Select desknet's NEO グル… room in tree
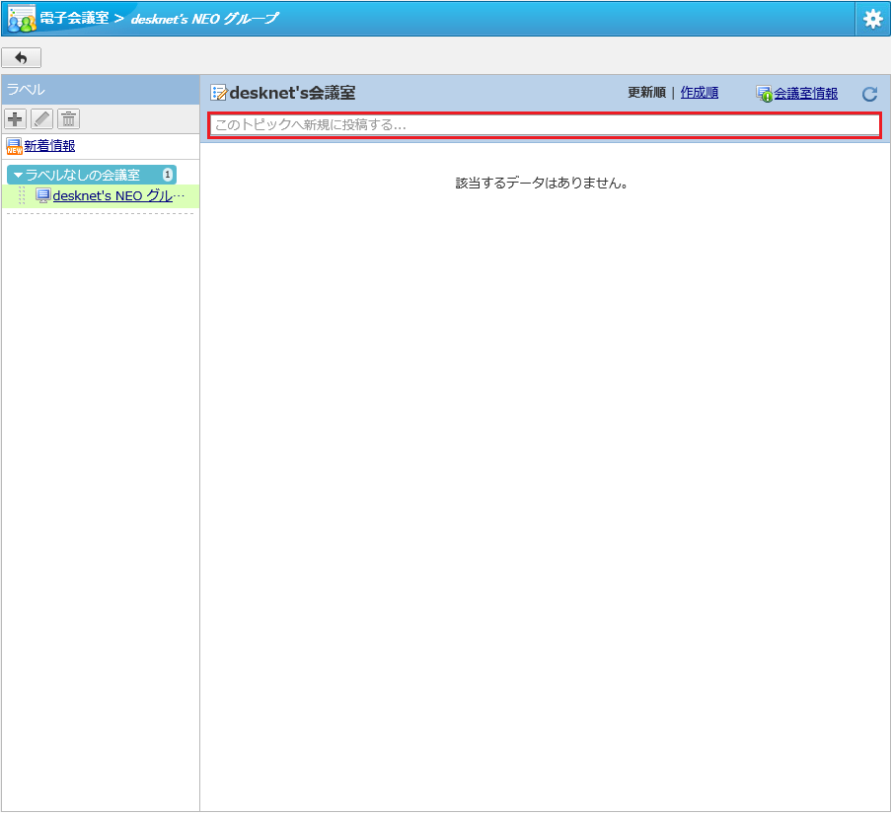The width and height of the screenshot is (891, 816). [x=118, y=196]
